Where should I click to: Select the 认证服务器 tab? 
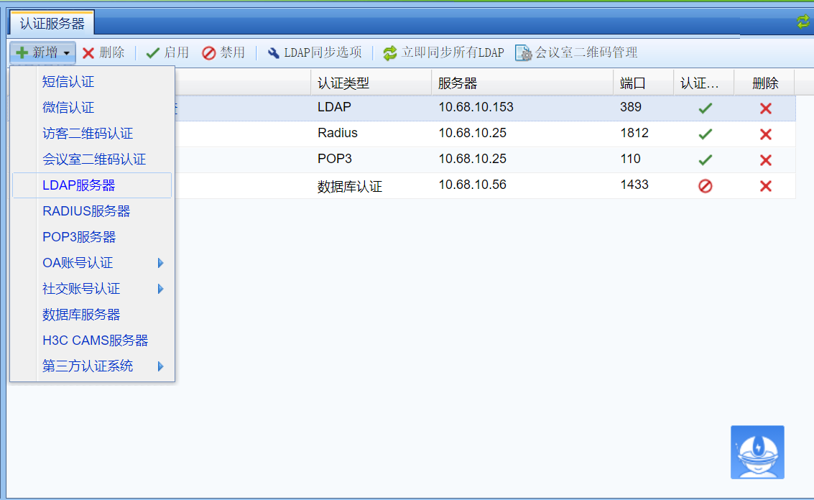click(x=52, y=24)
